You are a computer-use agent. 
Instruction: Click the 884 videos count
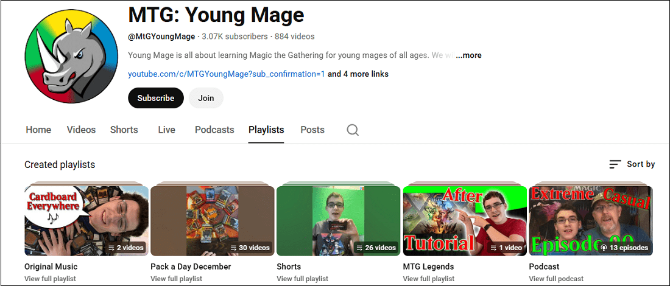click(x=294, y=37)
